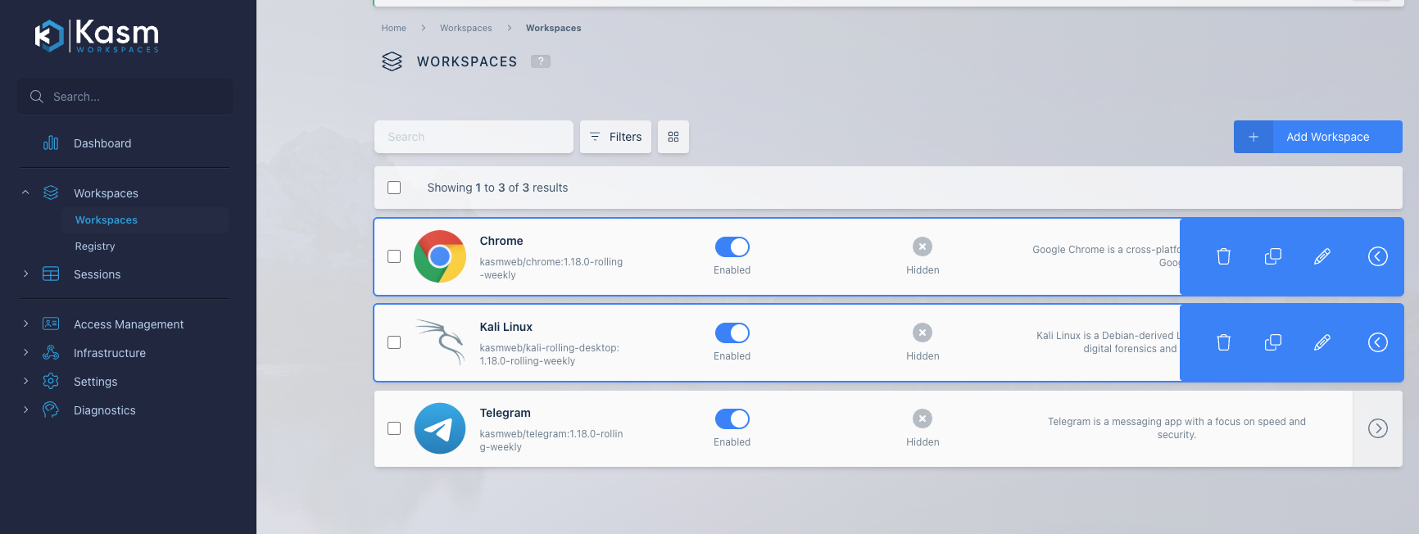
Task: Click the Kasm Workspaces logo
Action: point(97,36)
